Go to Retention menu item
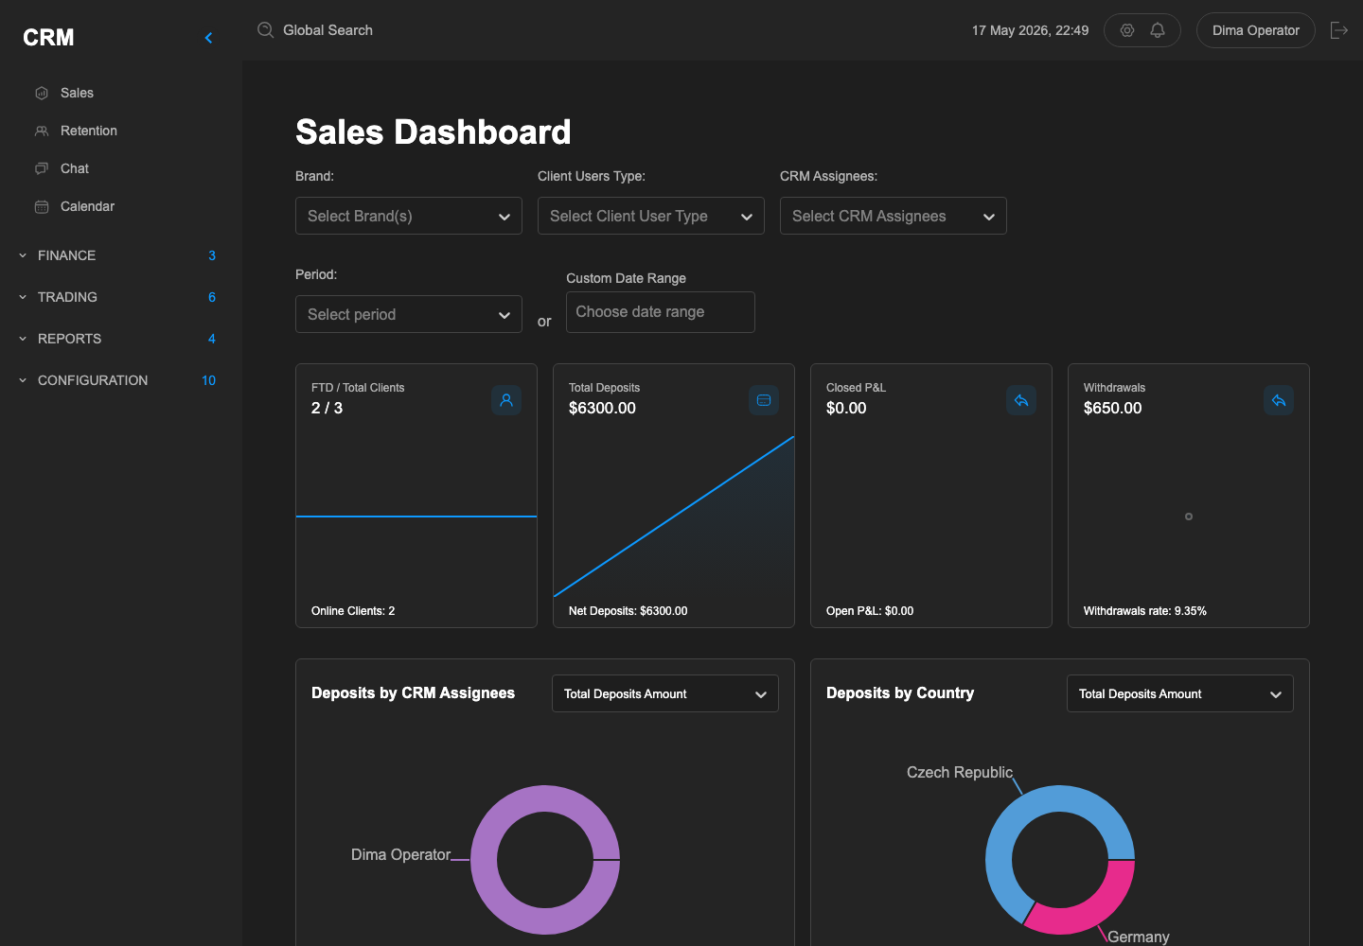The image size is (1363, 946). pyautogui.click(x=89, y=131)
